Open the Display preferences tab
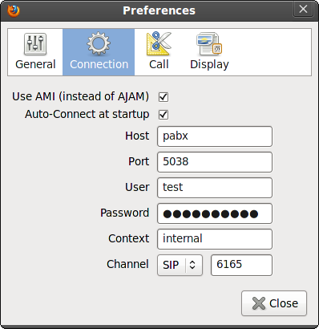This screenshot has width=319, height=329. [209, 52]
